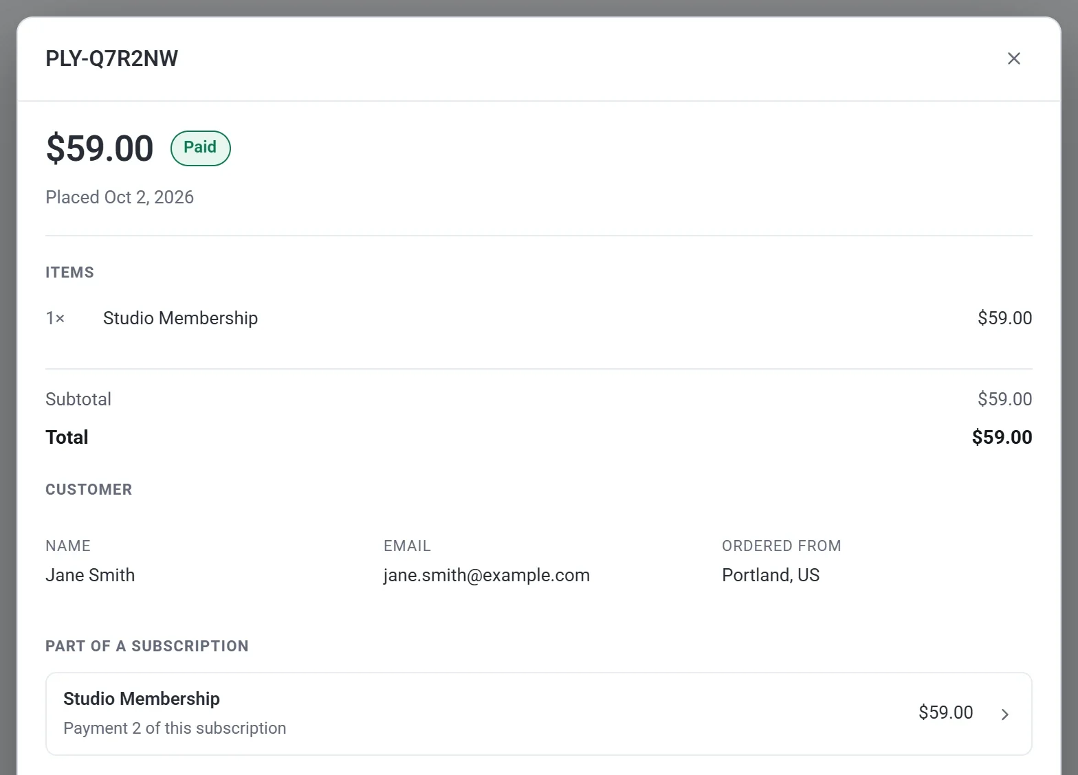Viewport: 1078px width, 775px height.
Task: Click the CUSTOMER section heading
Action: pyautogui.click(x=89, y=489)
